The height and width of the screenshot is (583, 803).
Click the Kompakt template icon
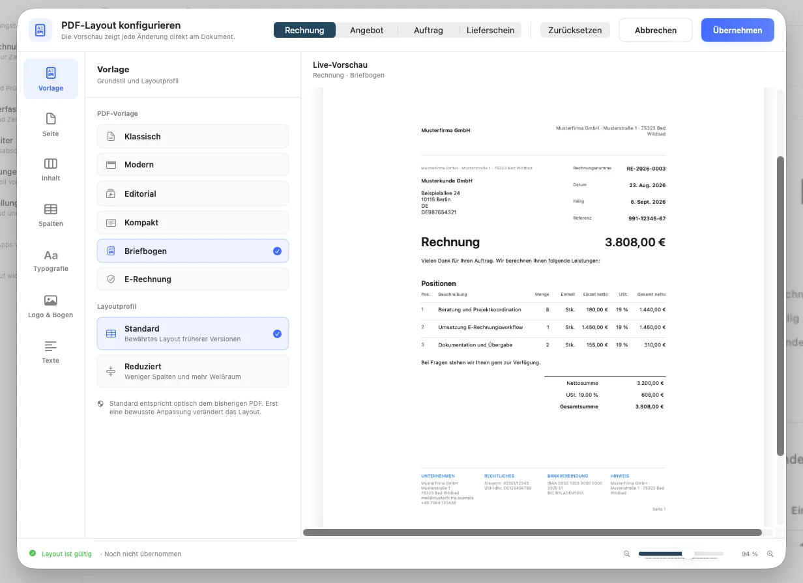click(111, 223)
